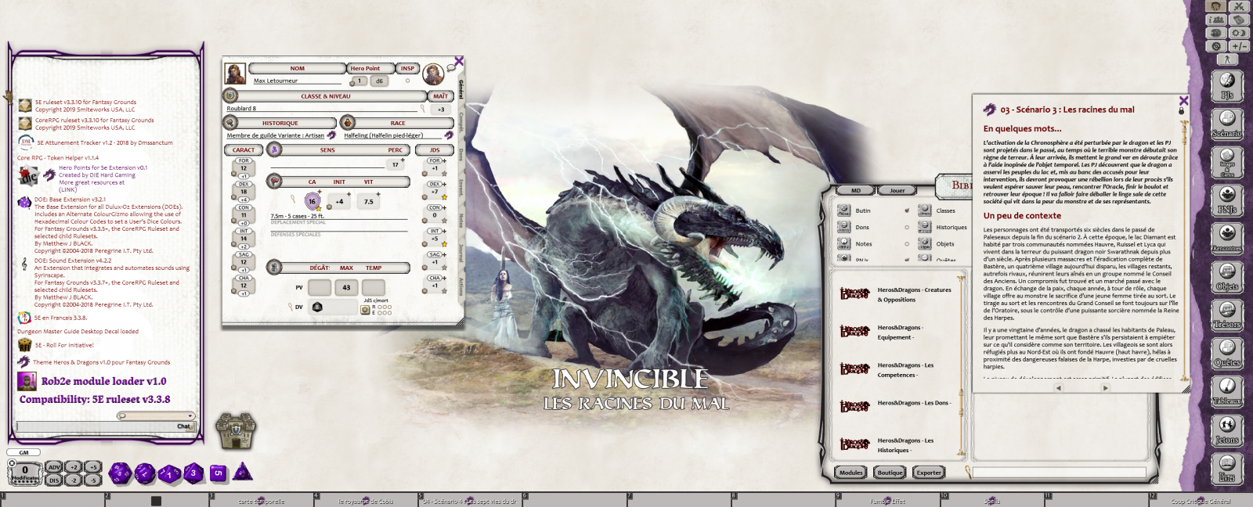Screen dimensions: 1253x507
Task: Click the Modules button
Action: [x=850, y=473]
